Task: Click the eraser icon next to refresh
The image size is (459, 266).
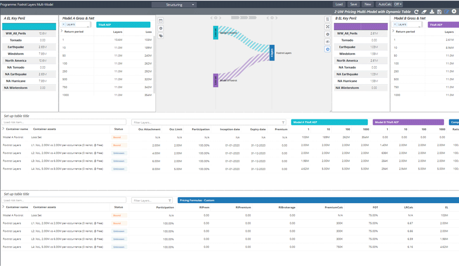Action: [x=424, y=12]
